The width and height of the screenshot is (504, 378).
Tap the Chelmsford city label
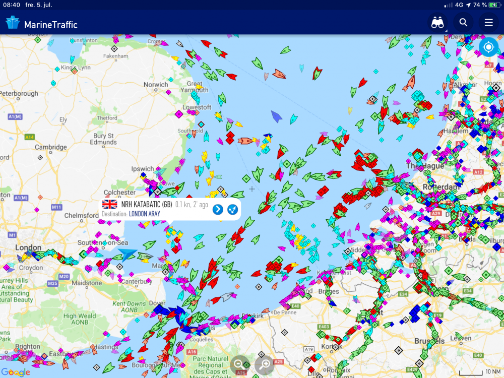81,215
